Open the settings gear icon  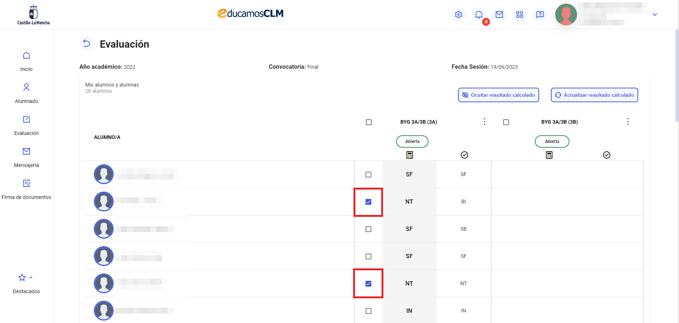pyautogui.click(x=458, y=15)
